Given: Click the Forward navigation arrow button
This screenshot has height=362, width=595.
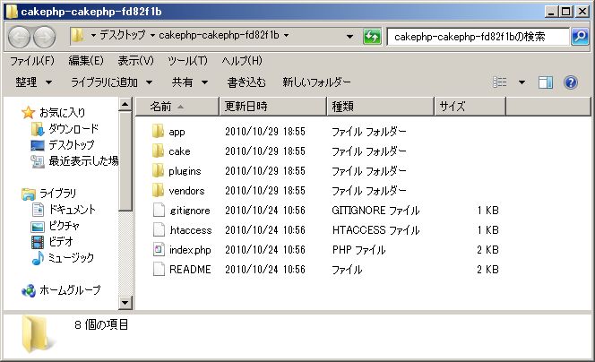Looking at the screenshot, I should pos(45,37).
